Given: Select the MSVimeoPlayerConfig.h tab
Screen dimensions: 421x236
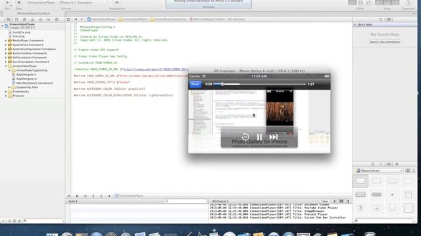Looking at the screenshot, I should 34,13.
